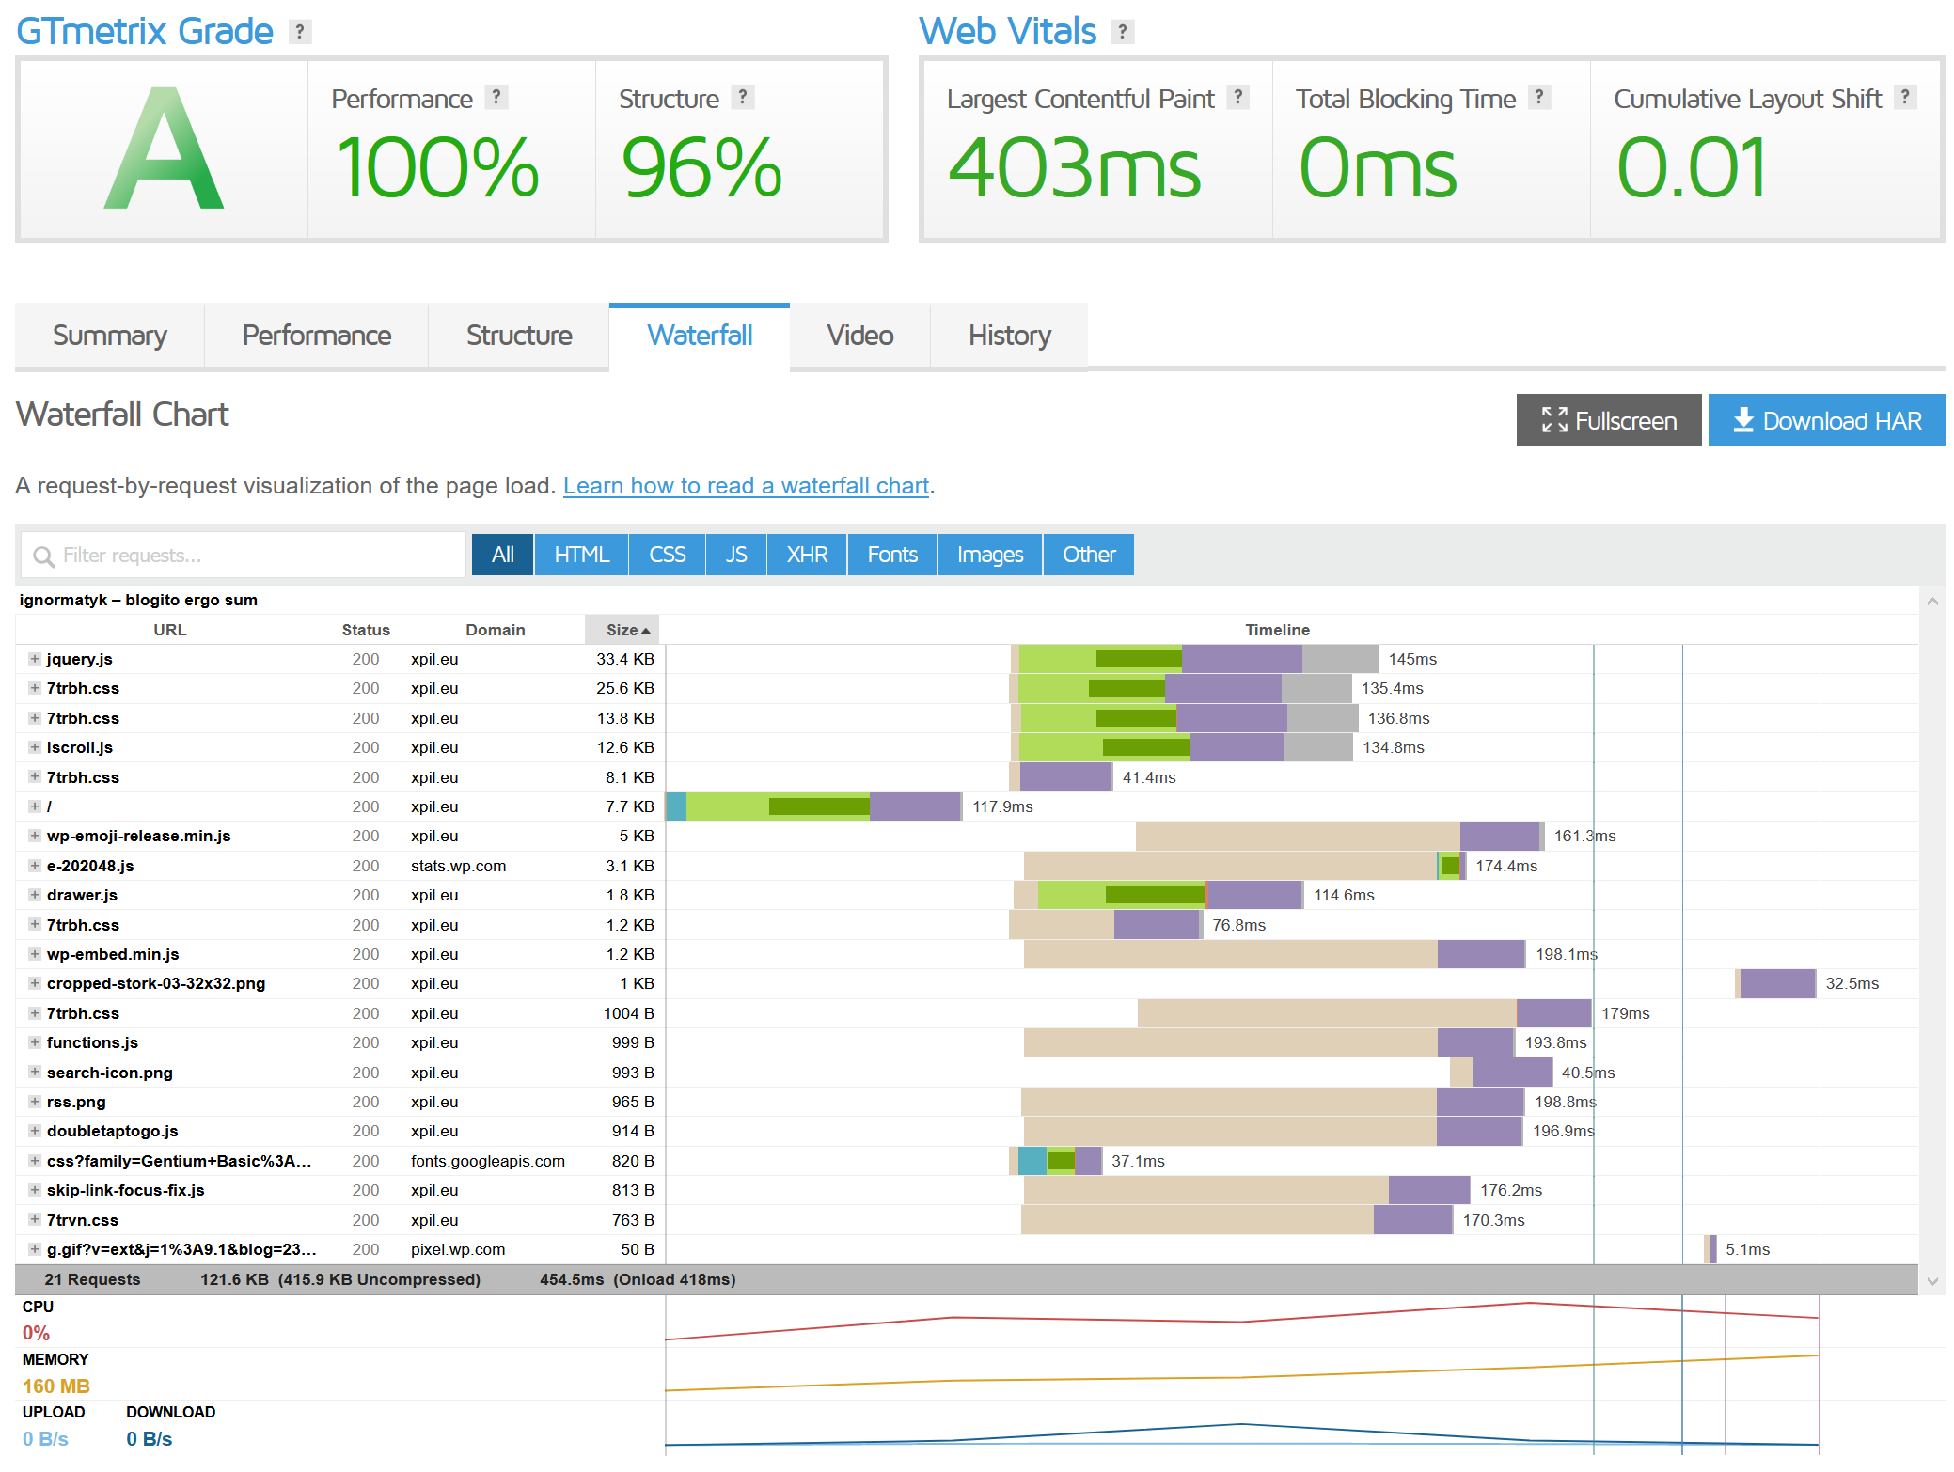The width and height of the screenshot is (1954, 1472).
Task: Filter requests by XHR type
Action: click(807, 555)
